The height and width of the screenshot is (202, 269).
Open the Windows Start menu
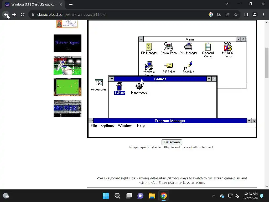pos(106,196)
